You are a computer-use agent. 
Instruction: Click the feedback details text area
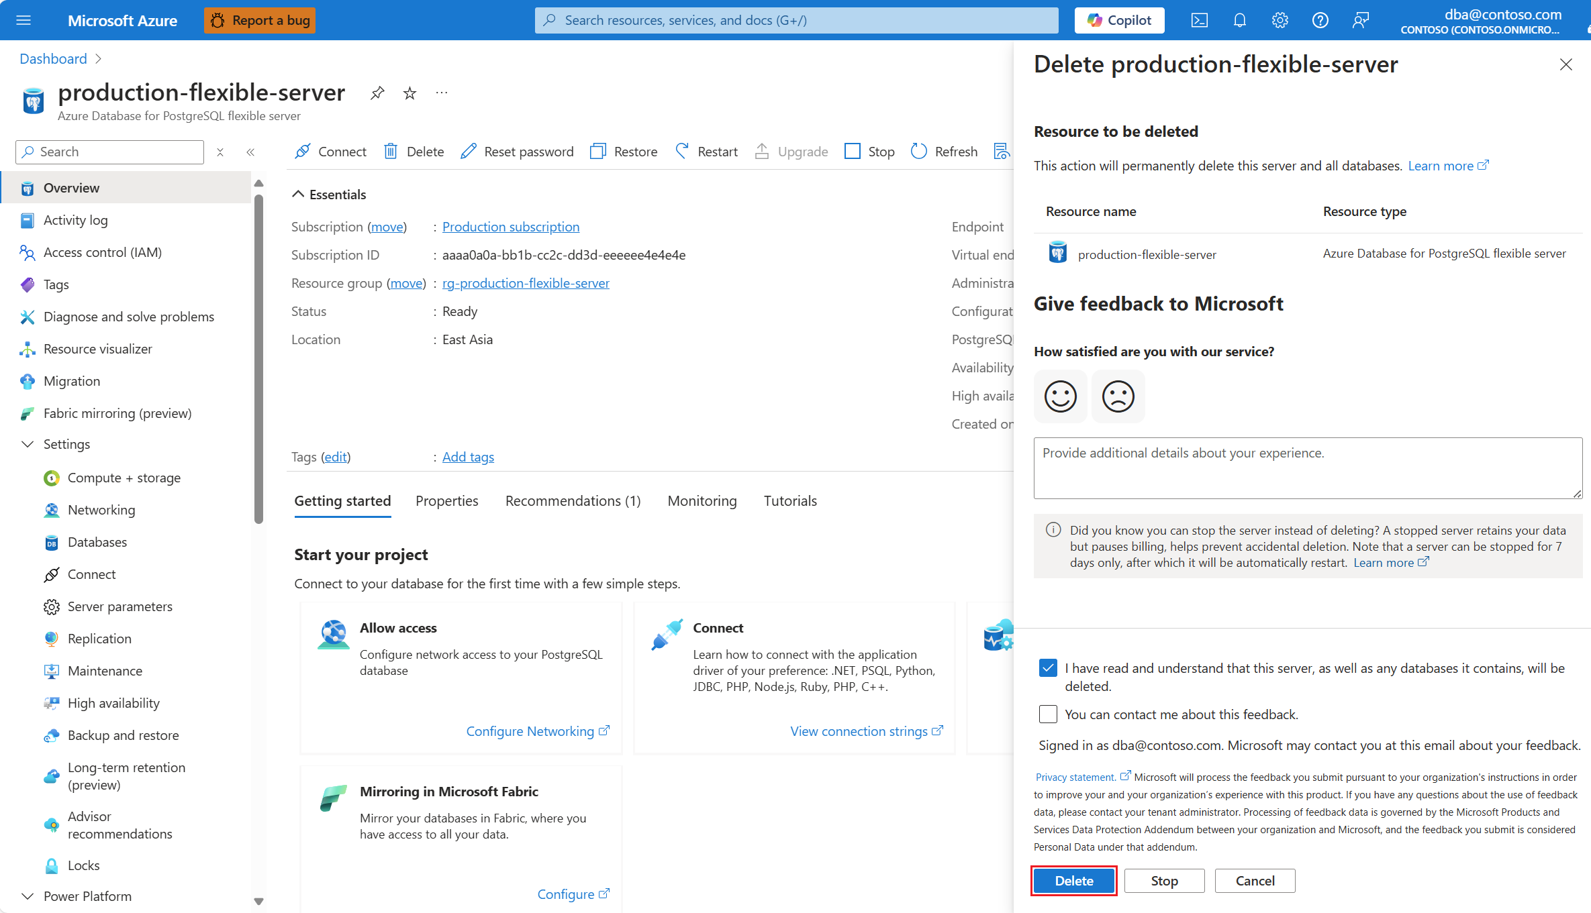(x=1308, y=468)
